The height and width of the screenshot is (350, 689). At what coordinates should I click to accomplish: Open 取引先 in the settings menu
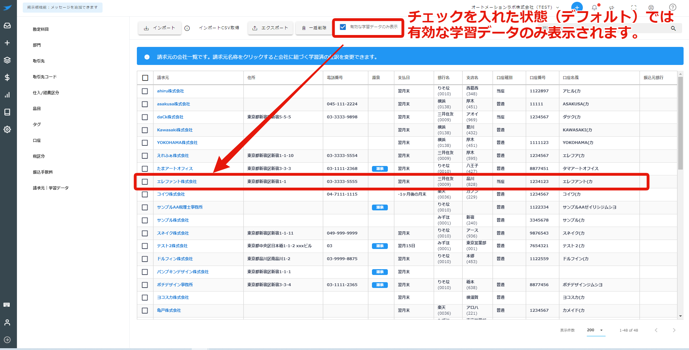point(39,61)
